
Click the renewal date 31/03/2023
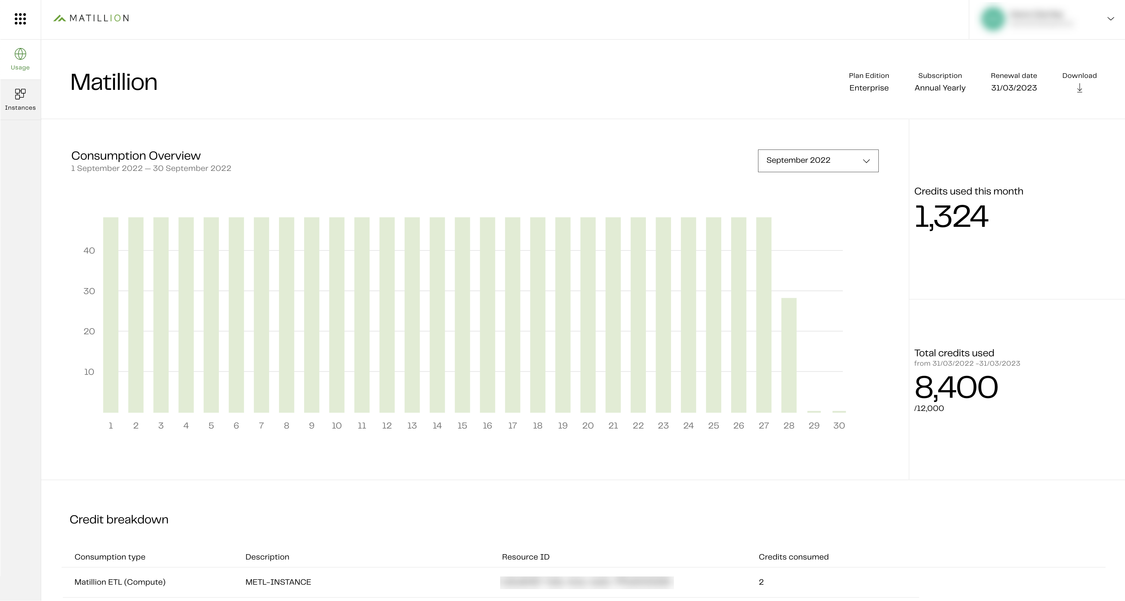pos(1014,88)
